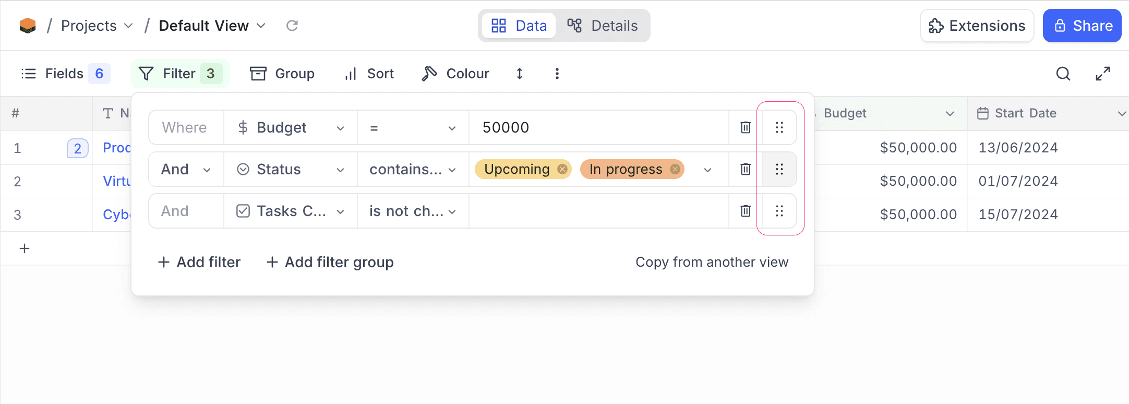The width and height of the screenshot is (1129, 404).
Task: Select the Data tab
Action: pos(519,26)
